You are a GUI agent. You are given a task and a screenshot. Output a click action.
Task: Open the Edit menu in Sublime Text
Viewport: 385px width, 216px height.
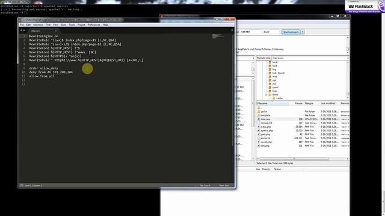coord(28,25)
